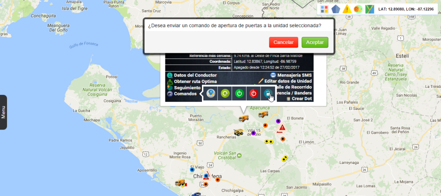This screenshot has width=441, height=196.
Task: Click the Volcán San Cristóbal map label
Action: coord(224,155)
